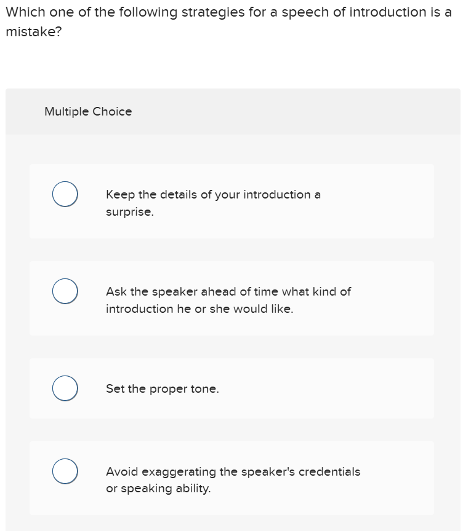The image size is (463, 531).
Task: Click the 'Multiple Choice' header label
Action: 88,111
